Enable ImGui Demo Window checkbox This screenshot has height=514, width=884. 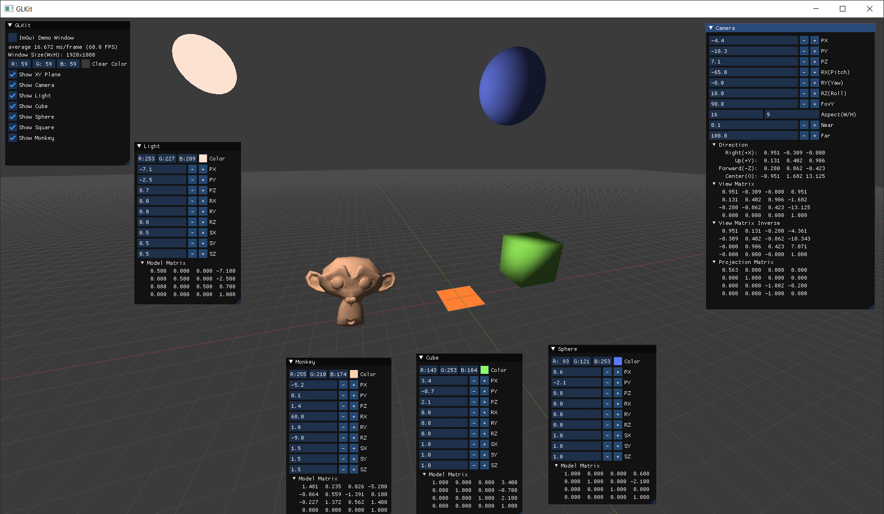pyautogui.click(x=12, y=38)
